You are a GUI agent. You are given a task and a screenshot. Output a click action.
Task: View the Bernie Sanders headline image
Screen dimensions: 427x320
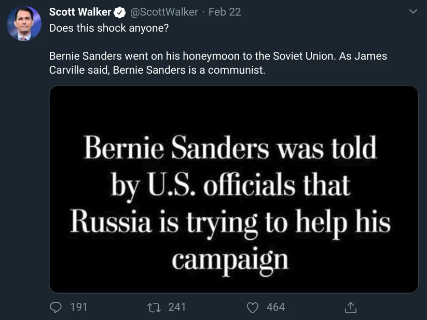(x=233, y=189)
